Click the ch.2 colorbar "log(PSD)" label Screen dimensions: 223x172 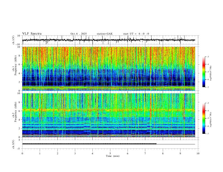coord(211,120)
